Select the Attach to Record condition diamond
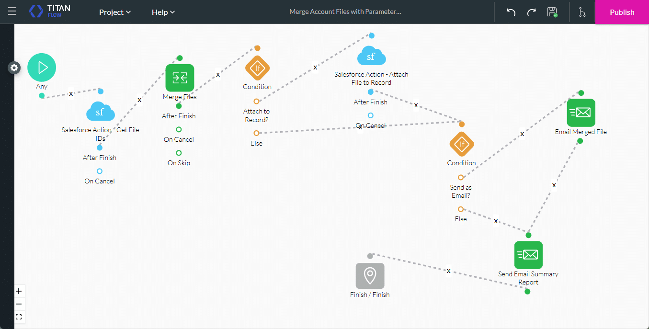This screenshot has height=329, width=649. click(x=257, y=69)
